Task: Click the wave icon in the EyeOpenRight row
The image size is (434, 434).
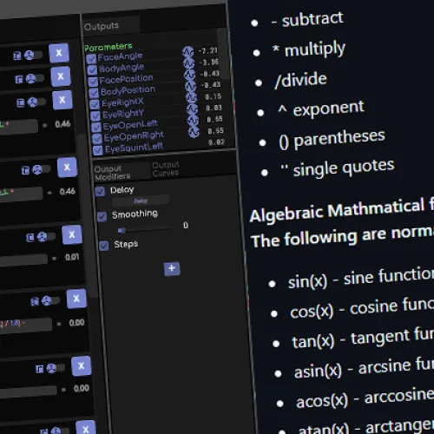Action: pos(194,132)
